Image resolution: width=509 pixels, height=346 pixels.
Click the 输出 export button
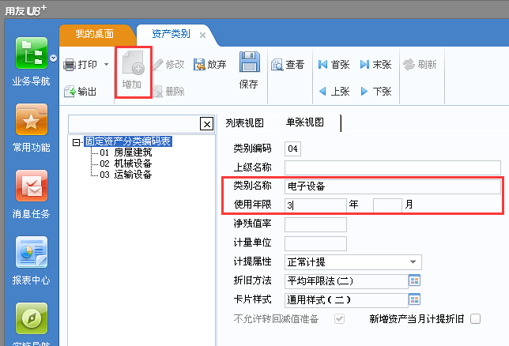pos(80,92)
